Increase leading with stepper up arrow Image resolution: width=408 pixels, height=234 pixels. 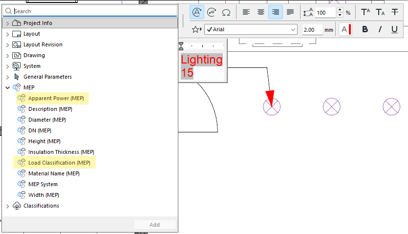pyautogui.click(x=340, y=10)
